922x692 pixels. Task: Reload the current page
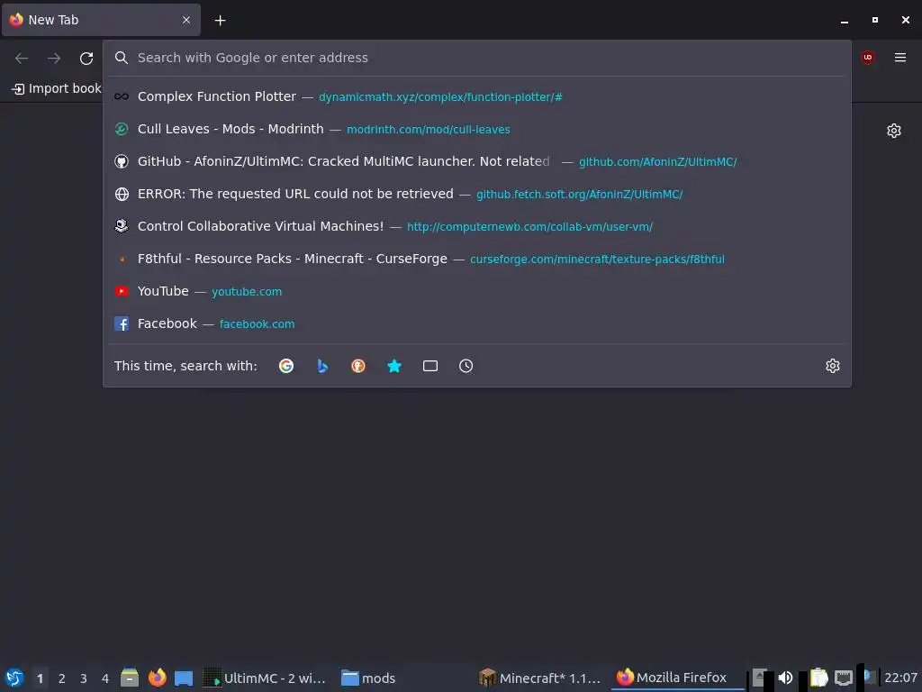point(86,58)
